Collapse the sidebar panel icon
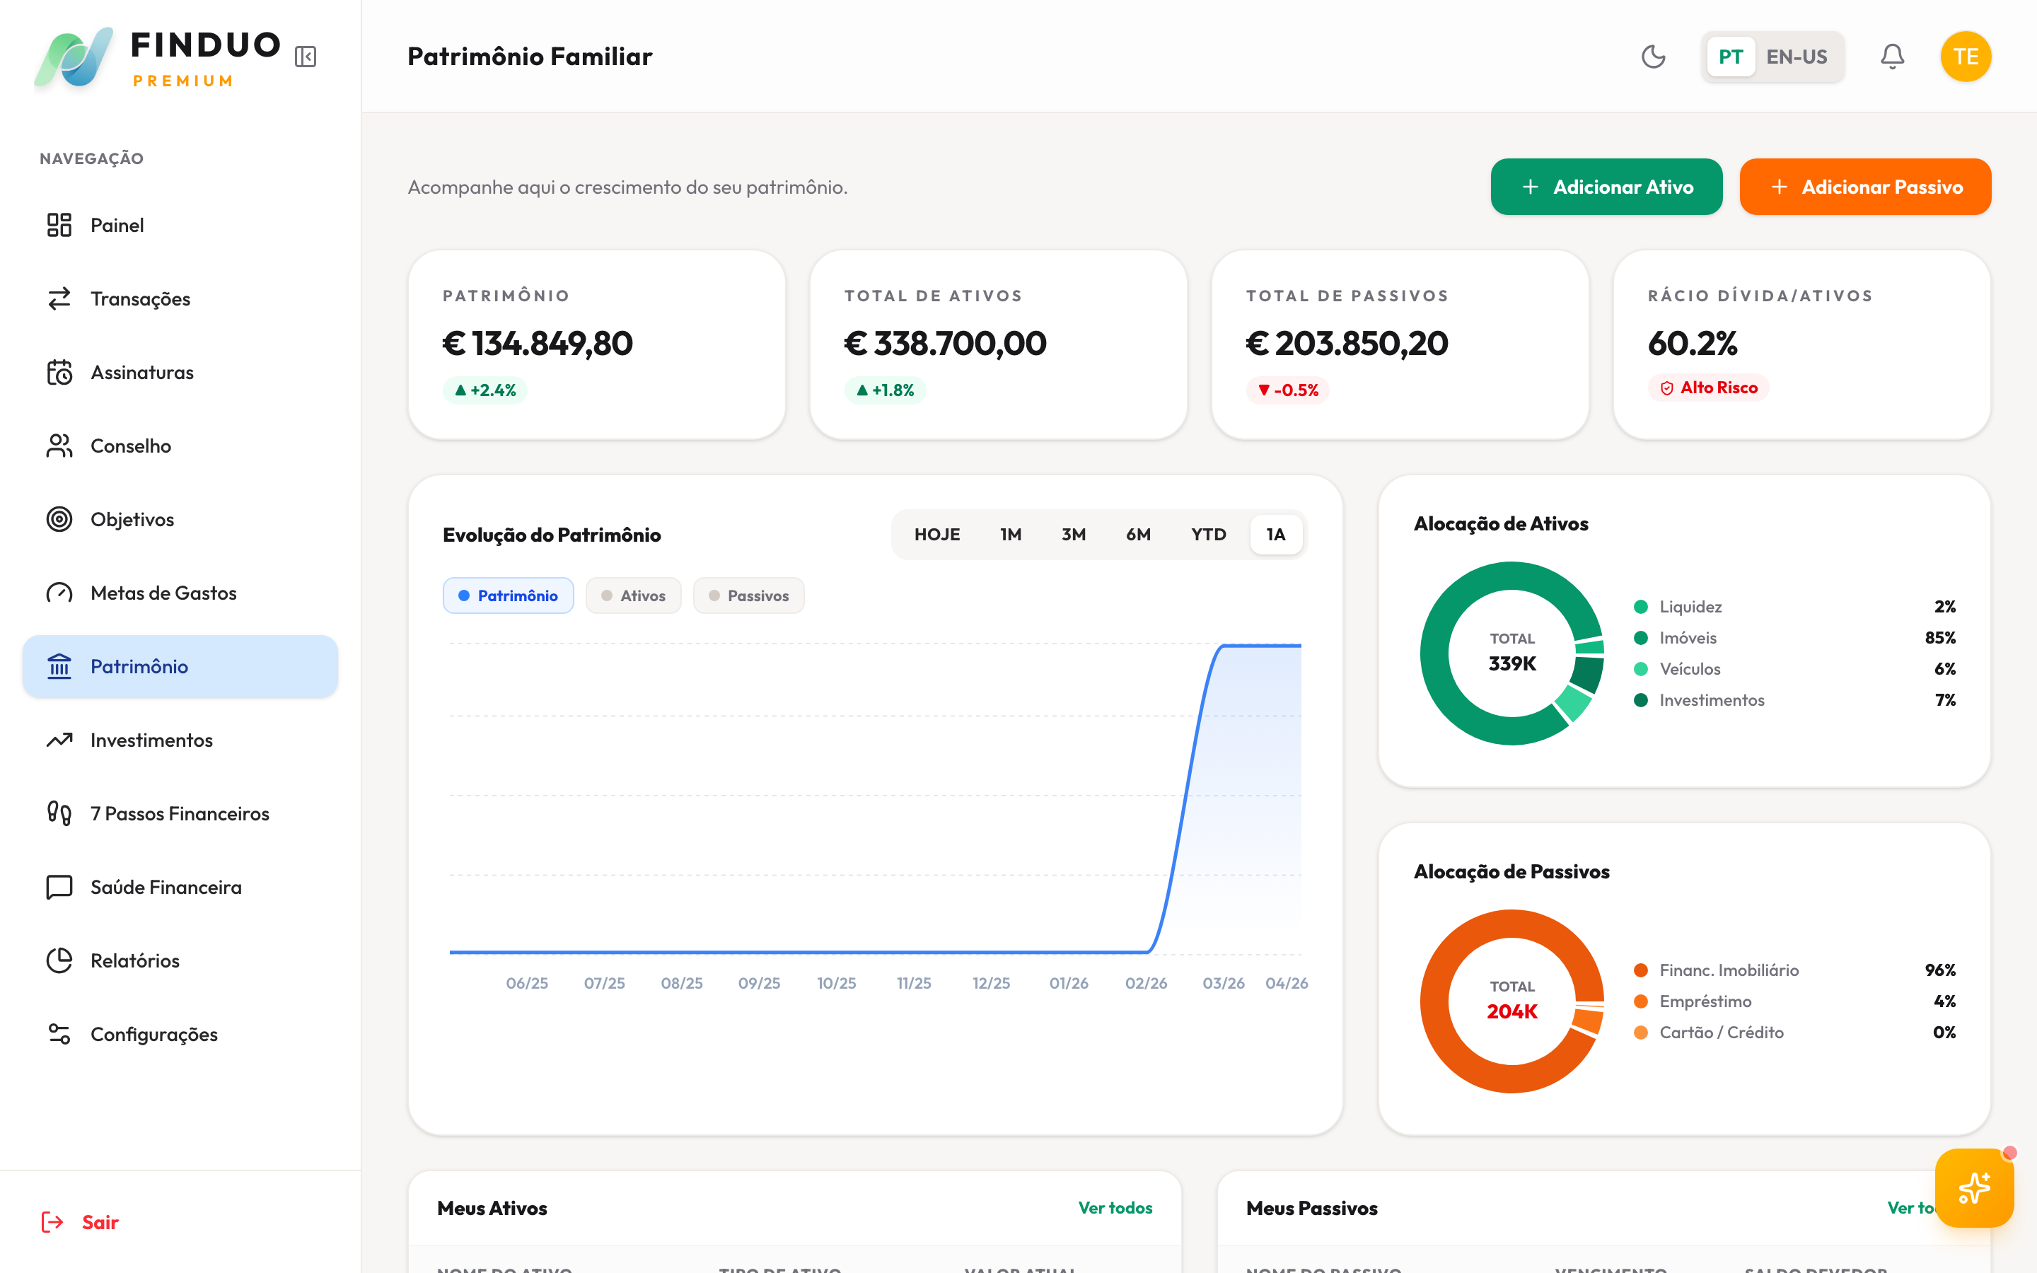The height and width of the screenshot is (1273, 2037). tap(306, 57)
